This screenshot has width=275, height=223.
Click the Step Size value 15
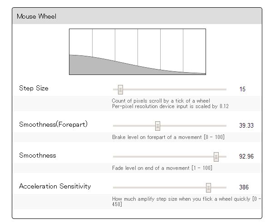(242, 89)
